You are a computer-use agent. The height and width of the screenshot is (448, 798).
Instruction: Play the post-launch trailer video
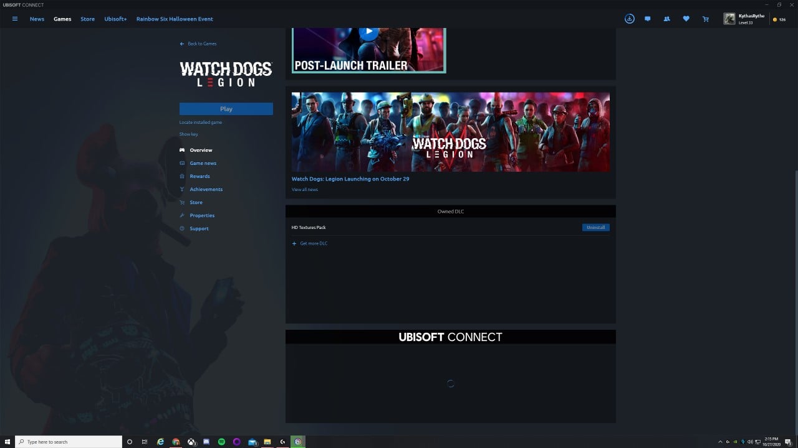368,31
